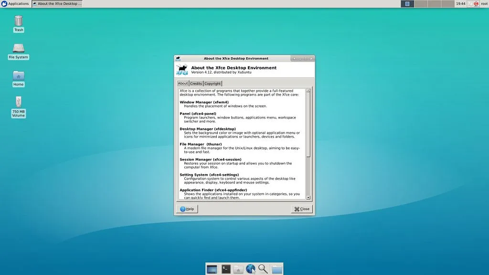Launch the terminal emulator from the dock
489x275 pixels.
pyautogui.click(x=226, y=269)
